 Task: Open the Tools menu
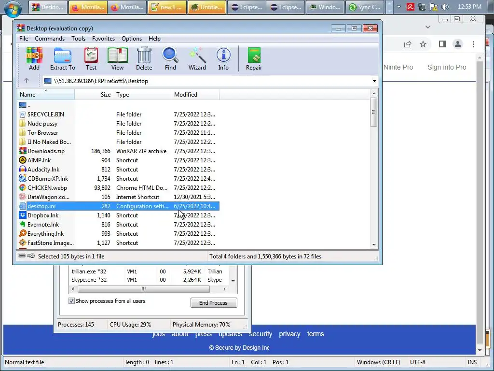(x=78, y=39)
